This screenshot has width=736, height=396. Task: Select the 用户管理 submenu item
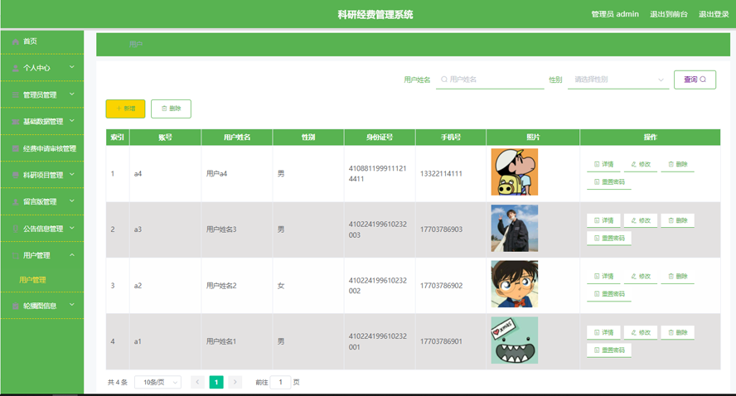(33, 280)
